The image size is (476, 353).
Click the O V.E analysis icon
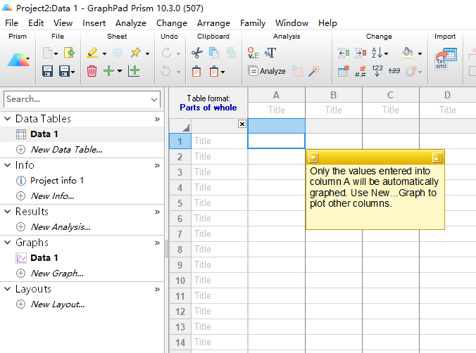pyautogui.click(x=253, y=53)
